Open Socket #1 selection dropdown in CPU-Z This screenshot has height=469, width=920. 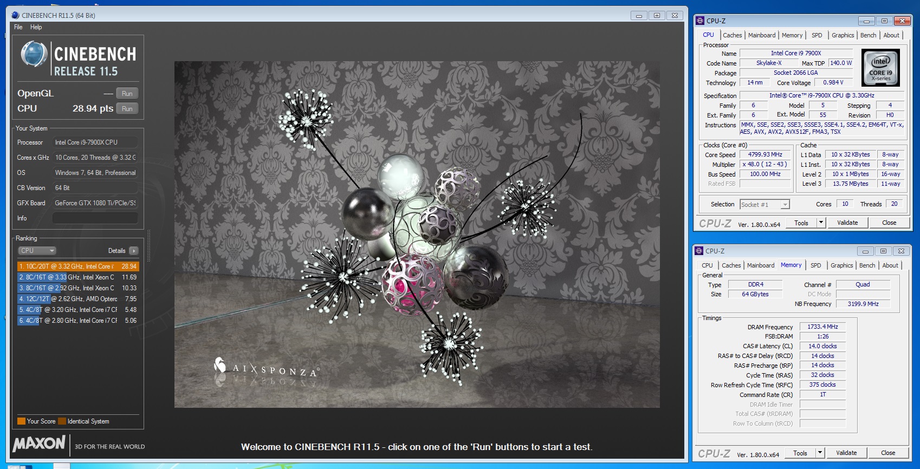pyautogui.click(x=764, y=204)
